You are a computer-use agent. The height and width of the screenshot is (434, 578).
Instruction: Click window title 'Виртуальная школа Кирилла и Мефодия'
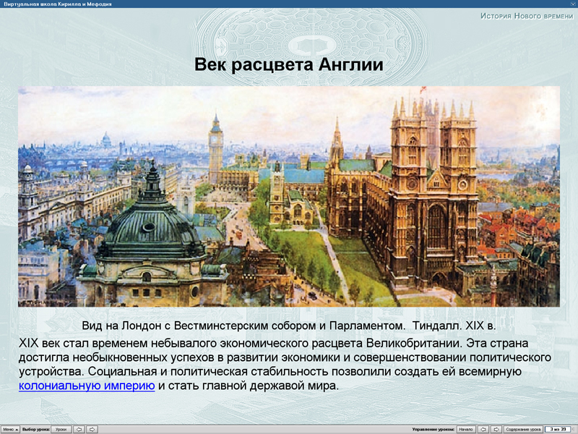pos(58,4)
